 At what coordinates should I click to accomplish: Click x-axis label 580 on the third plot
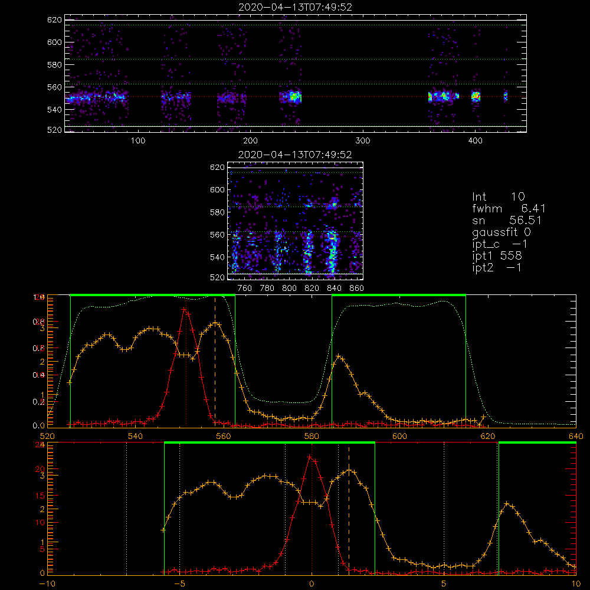[312, 436]
